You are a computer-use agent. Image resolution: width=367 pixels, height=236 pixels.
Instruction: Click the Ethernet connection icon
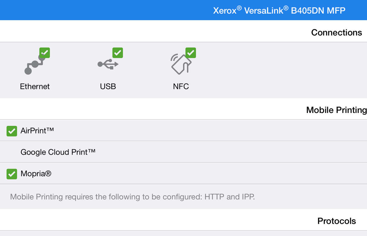click(34, 64)
